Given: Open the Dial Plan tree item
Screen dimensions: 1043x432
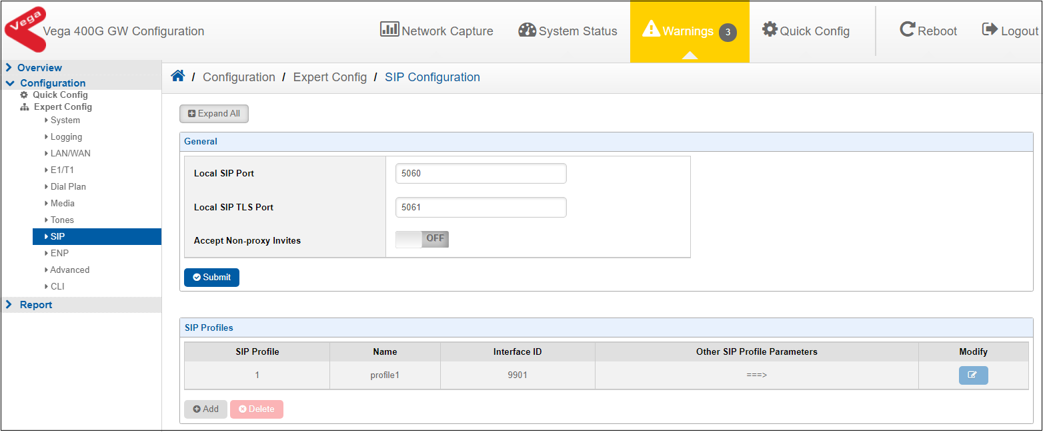Looking at the screenshot, I should click(68, 187).
